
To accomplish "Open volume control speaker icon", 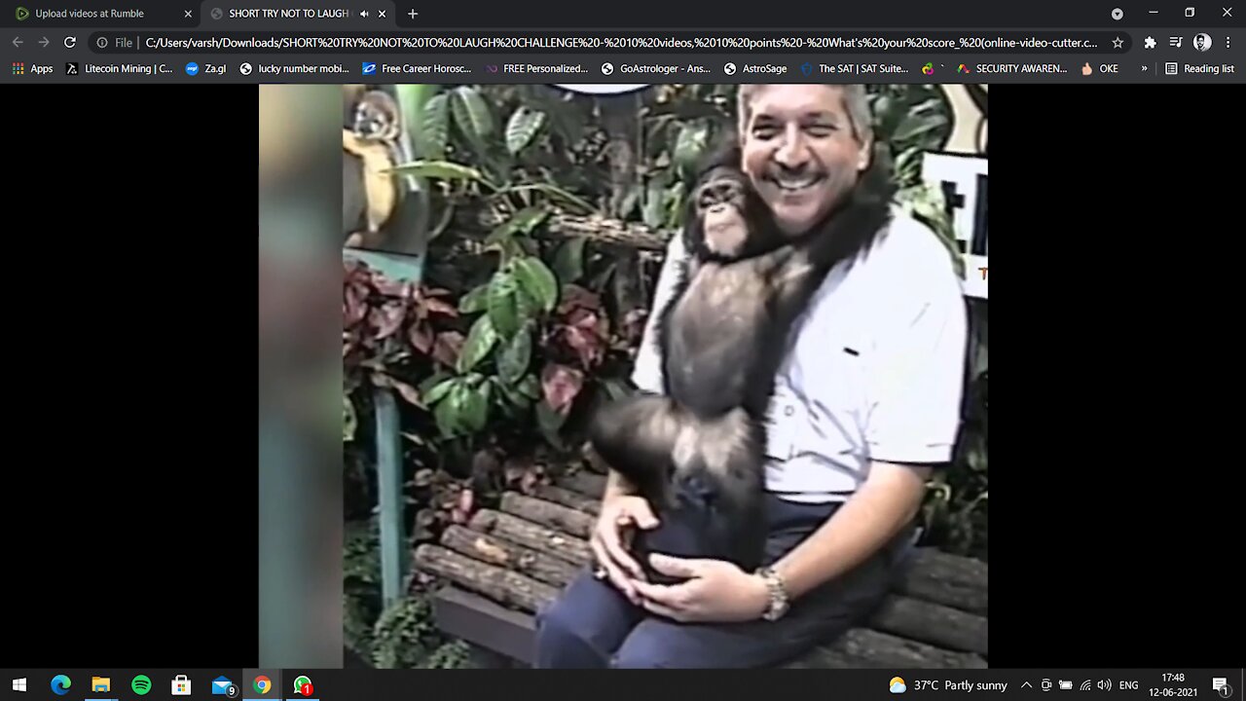I will (1104, 685).
